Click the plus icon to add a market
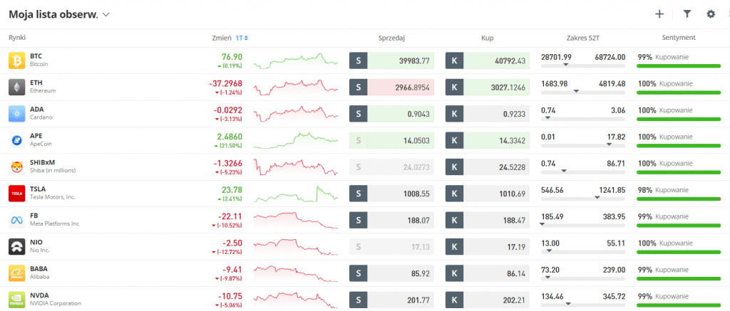 (659, 14)
